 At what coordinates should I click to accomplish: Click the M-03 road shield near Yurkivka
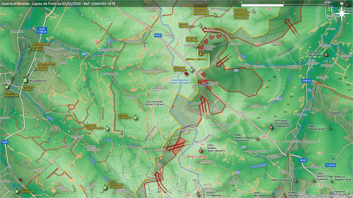click(x=158, y=35)
